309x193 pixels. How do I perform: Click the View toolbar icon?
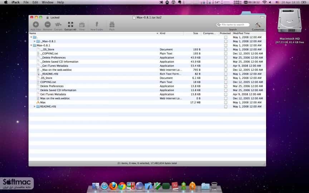click(x=82, y=25)
